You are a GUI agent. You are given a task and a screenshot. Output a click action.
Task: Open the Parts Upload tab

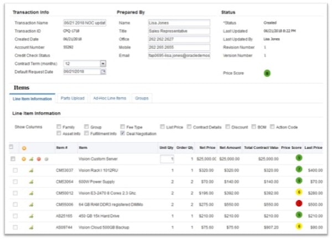point(72,98)
